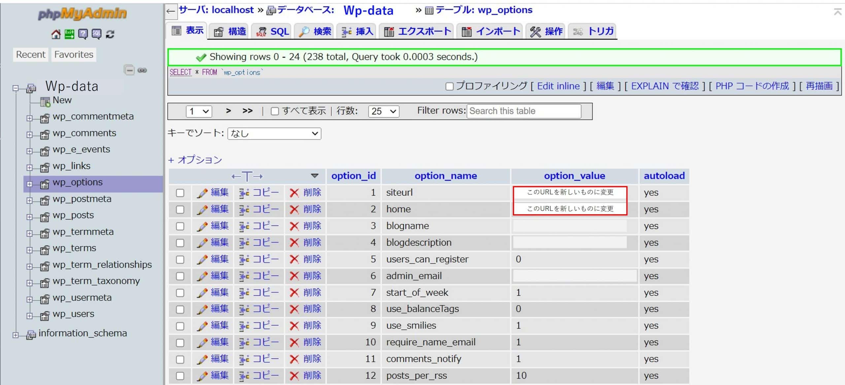Click the reload navigation panel icon

click(x=110, y=34)
